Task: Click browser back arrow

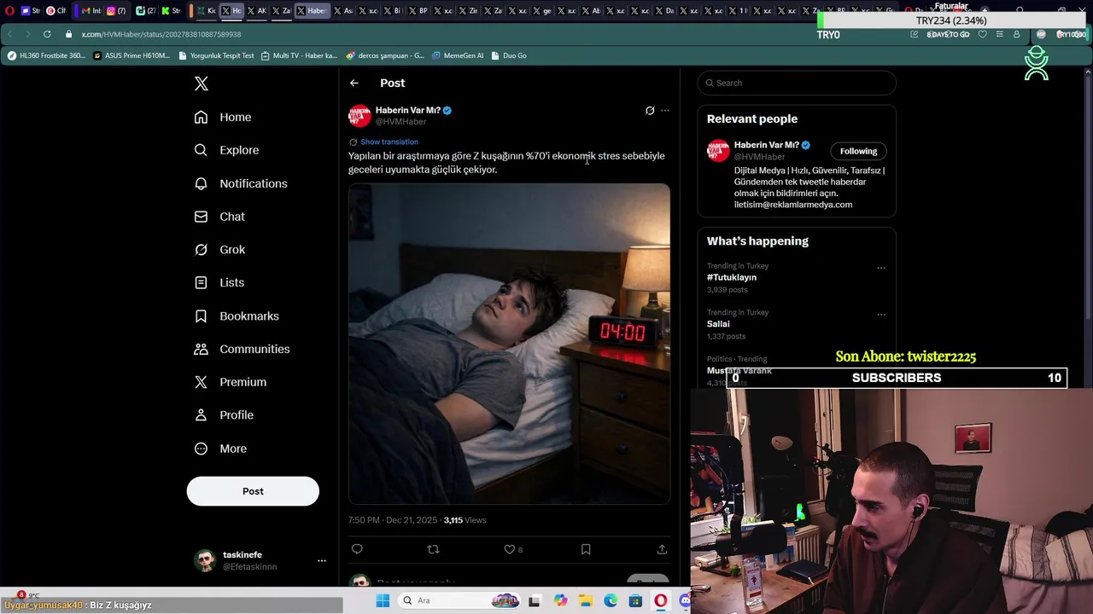Action: pyautogui.click(x=9, y=34)
